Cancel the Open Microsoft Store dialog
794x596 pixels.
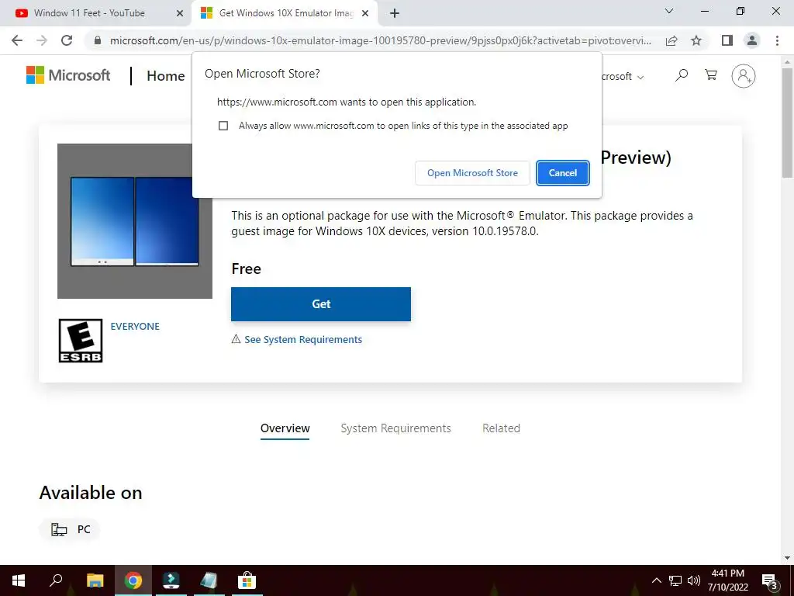pyautogui.click(x=563, y=173)
